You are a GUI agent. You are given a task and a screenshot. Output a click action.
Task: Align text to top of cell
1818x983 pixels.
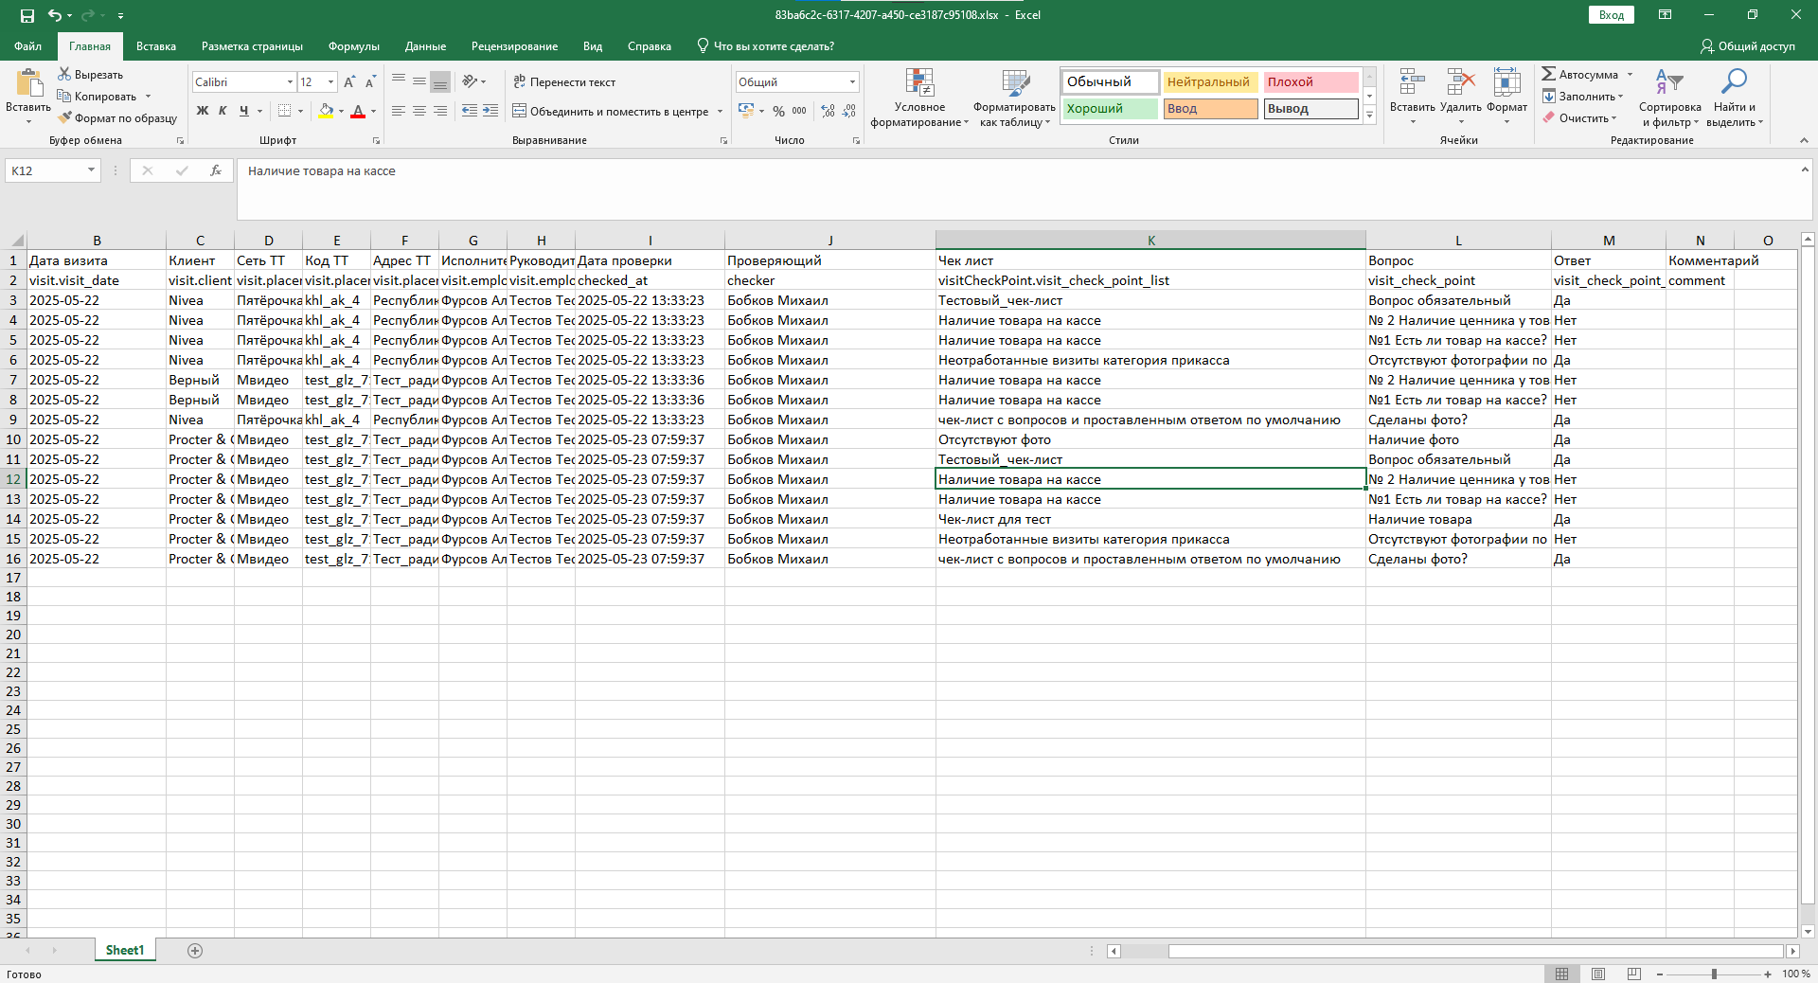pyautogui.click(x=399, y=81)
